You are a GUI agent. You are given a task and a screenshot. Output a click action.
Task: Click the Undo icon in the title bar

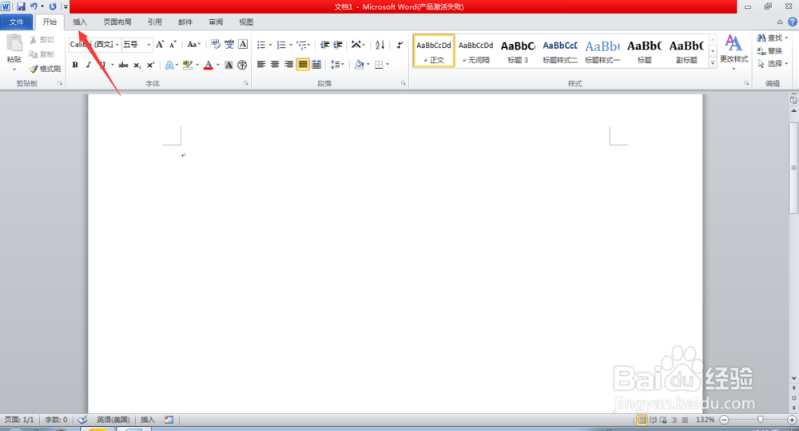pyautogui.click(x=34, y=6)
